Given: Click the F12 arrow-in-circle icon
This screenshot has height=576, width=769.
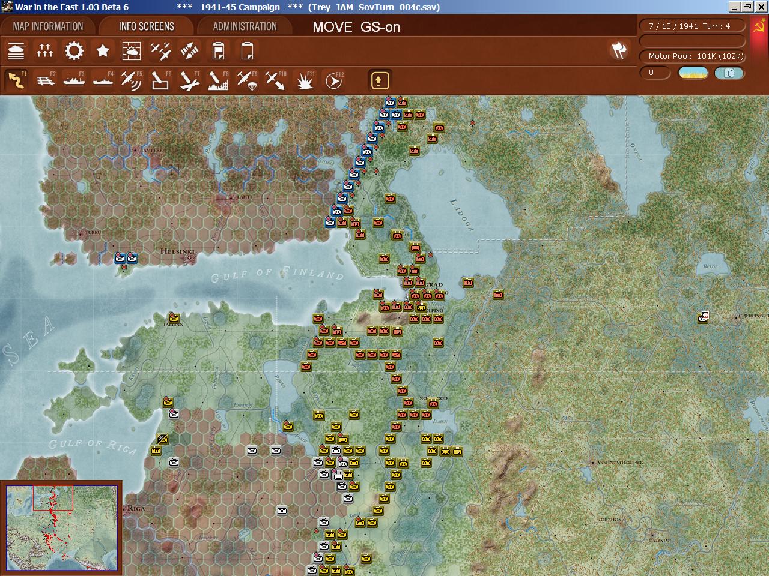Looking at the screenshot, I should pos(333,80).
